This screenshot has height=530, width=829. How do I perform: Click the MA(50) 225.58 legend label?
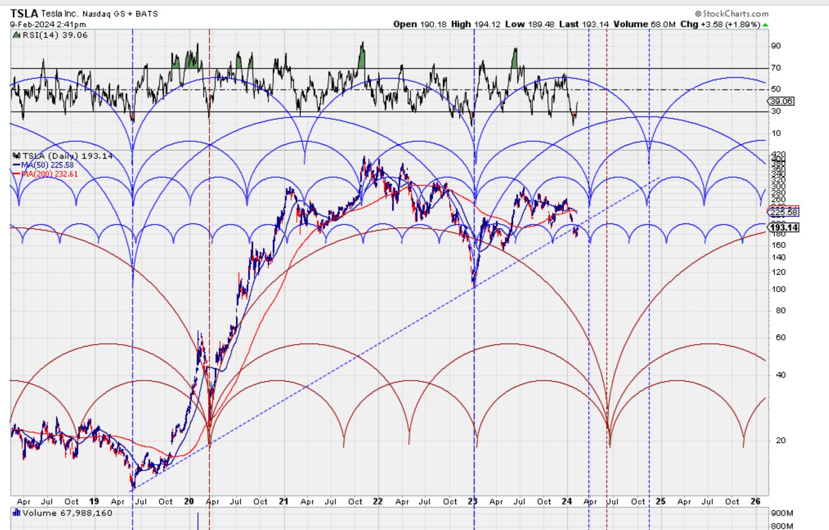pos(47,165)
